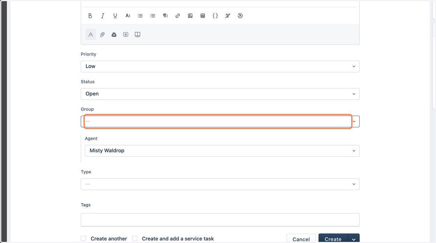Enable the Create another checkbox
The height and width of the screenshot is (243, 436).
click(x=84, y=239)
